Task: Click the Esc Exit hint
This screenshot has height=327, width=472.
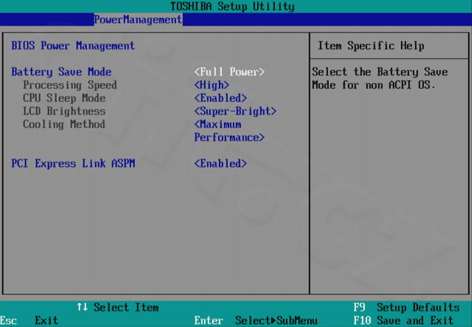Action: 29,320
